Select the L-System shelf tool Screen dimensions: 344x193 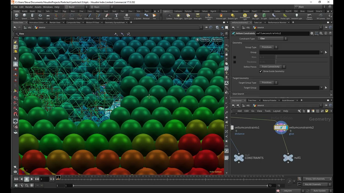138,17
